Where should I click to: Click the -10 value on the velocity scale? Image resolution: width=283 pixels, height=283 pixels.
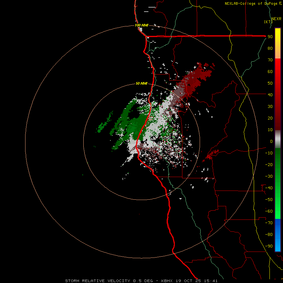click(269, 153)
